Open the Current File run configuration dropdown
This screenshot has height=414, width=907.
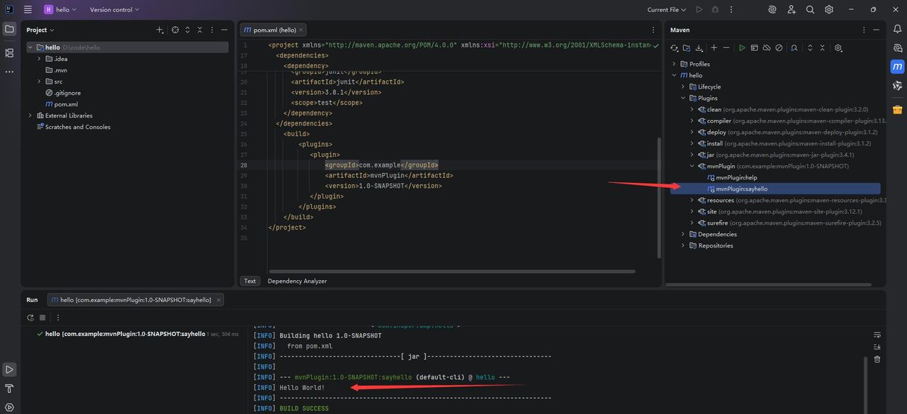(x=666, y=10)
